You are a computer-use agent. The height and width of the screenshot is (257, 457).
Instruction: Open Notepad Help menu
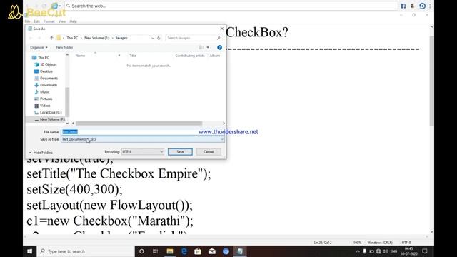coord(73,21)
